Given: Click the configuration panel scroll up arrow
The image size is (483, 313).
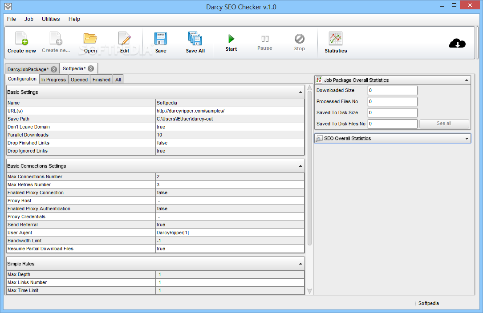Looking at the screenshot, I should point(309,88).
